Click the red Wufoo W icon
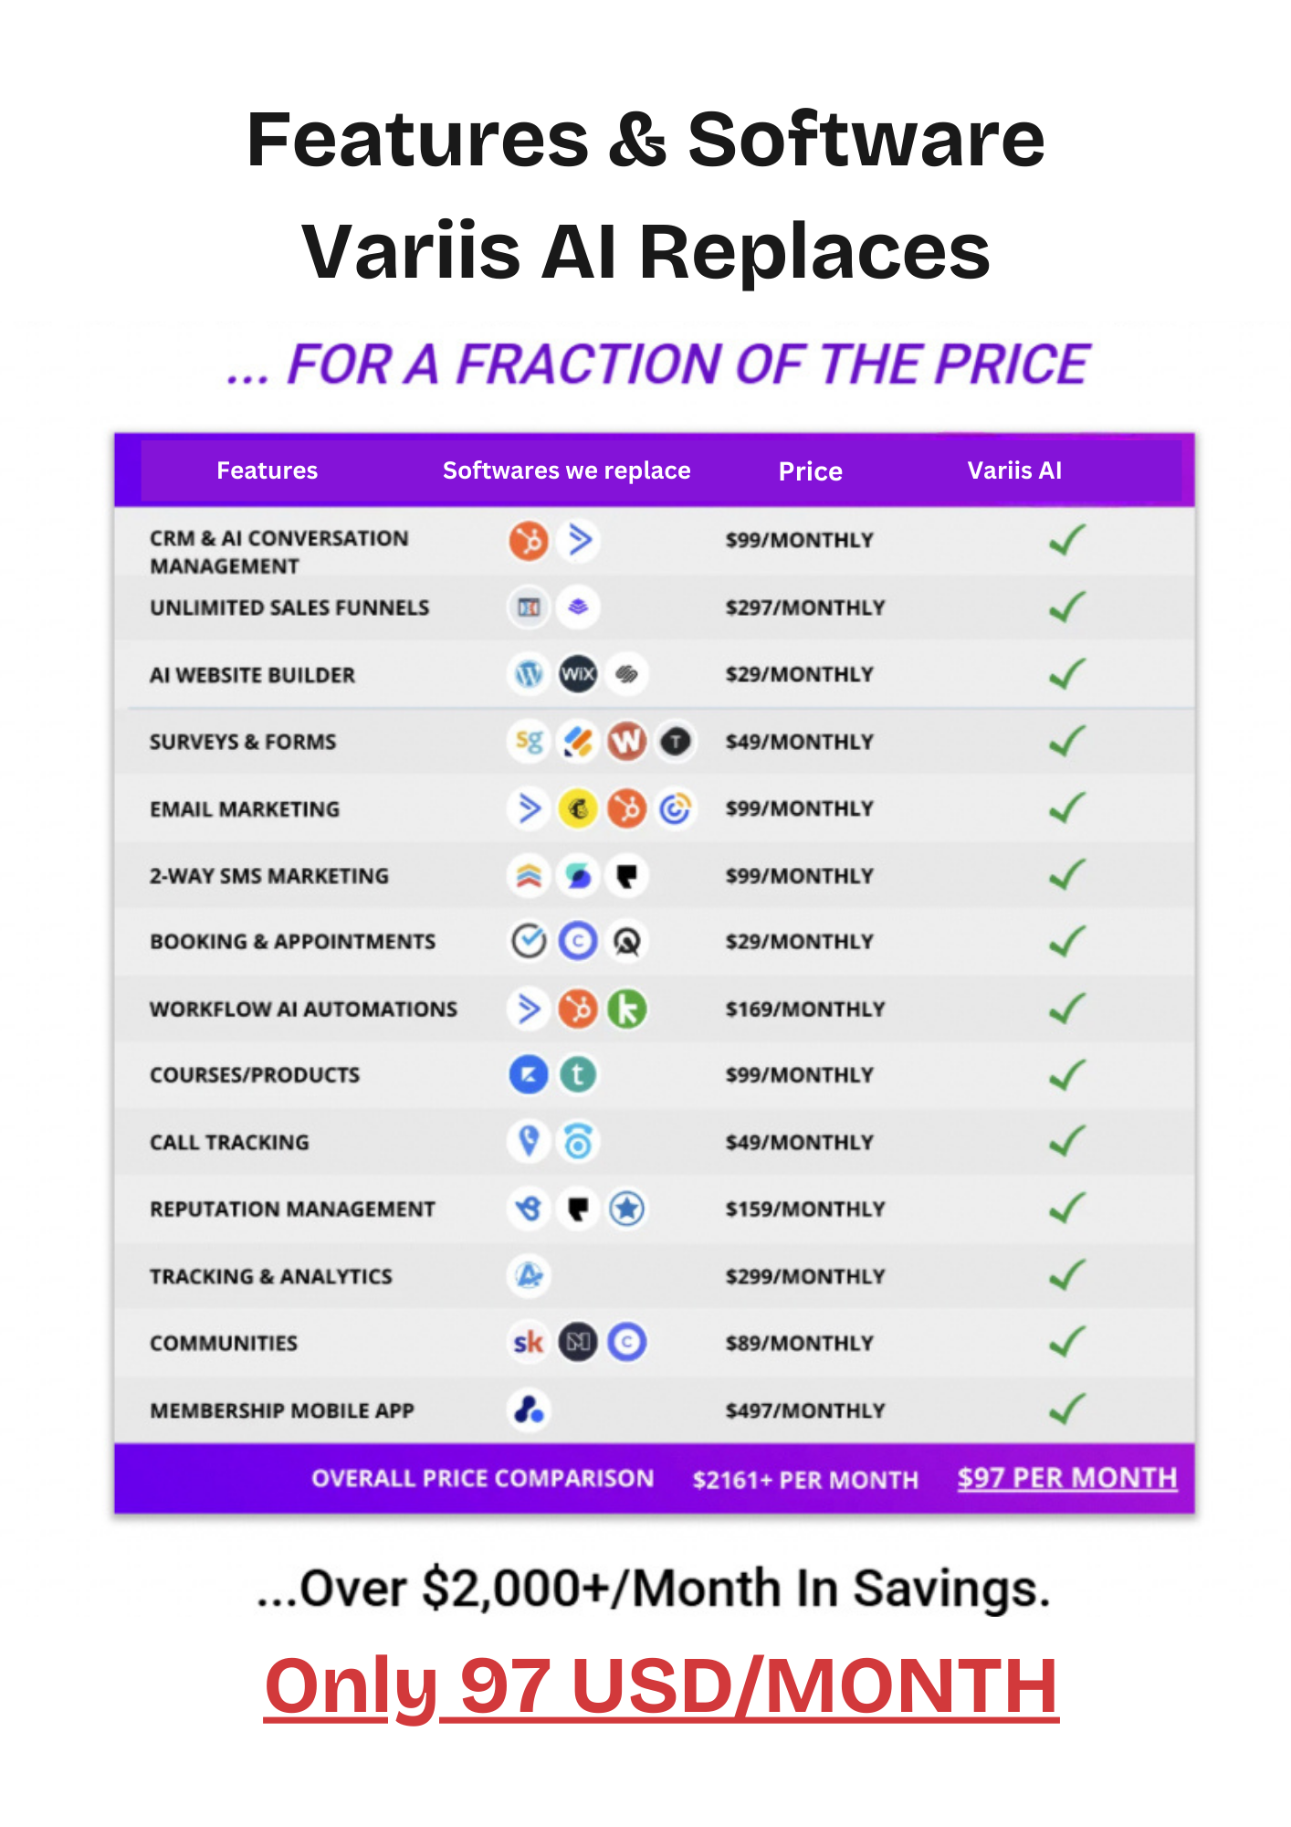 [x=627, y=741]
